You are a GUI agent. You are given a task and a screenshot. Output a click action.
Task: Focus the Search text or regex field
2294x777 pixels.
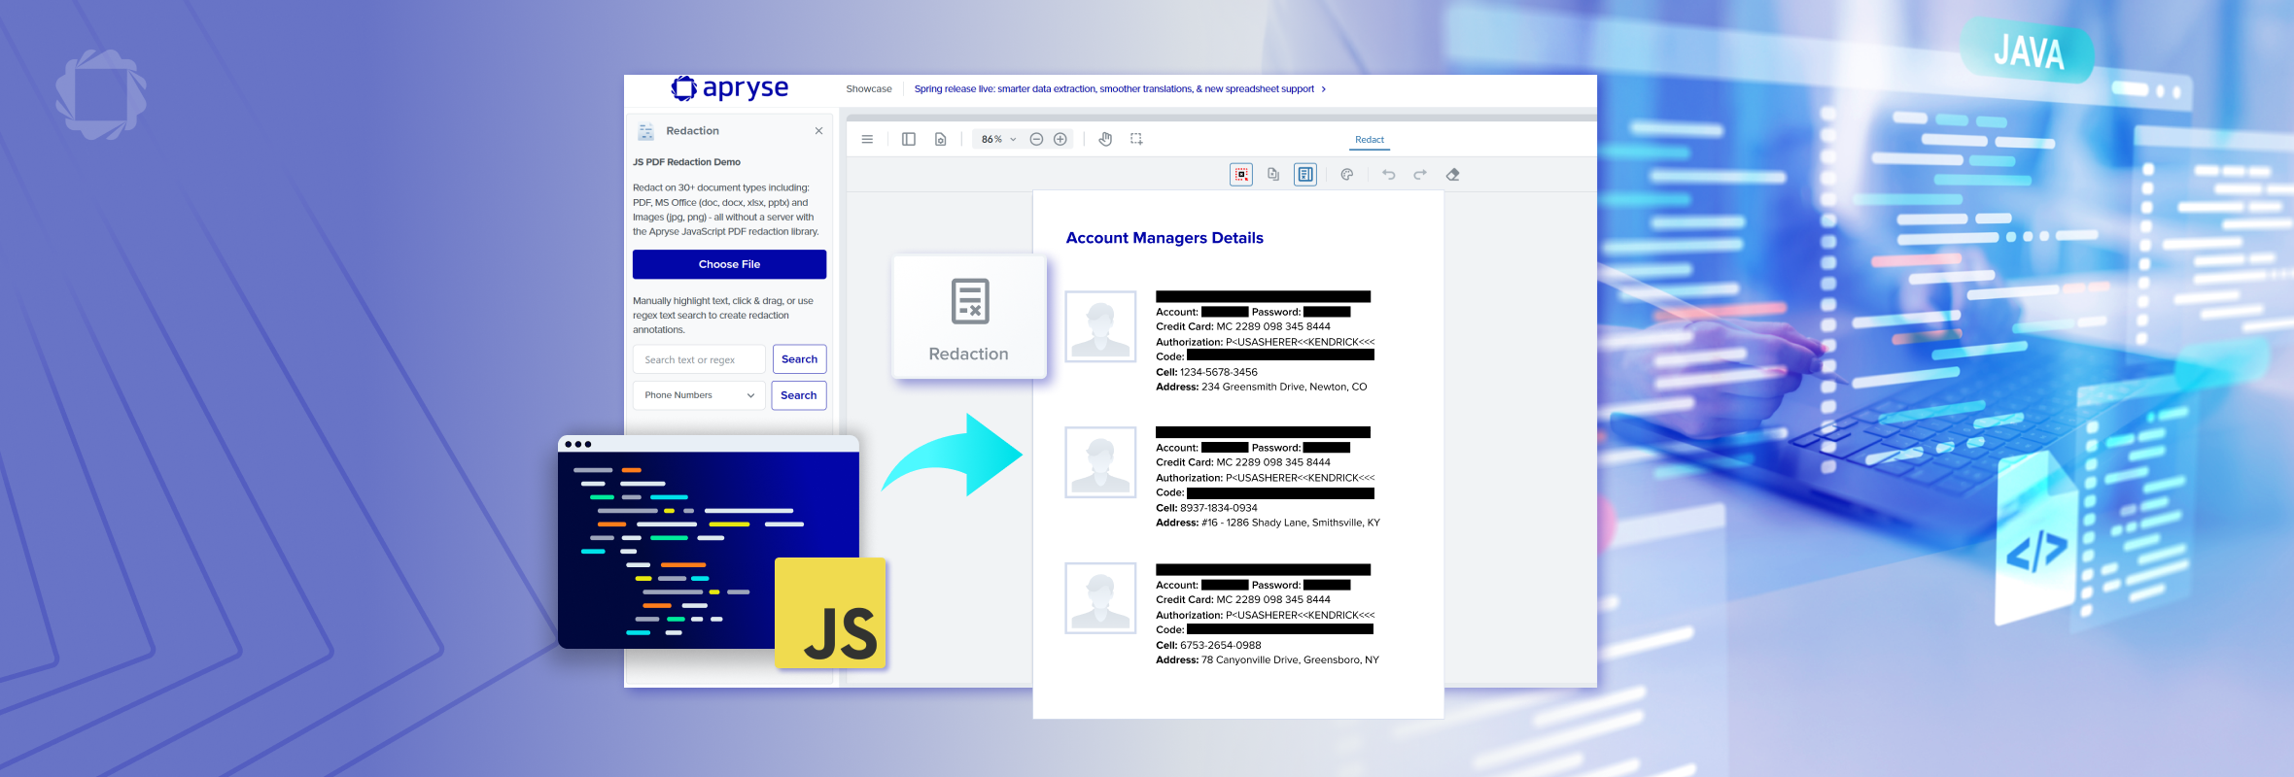coord(699,359)
